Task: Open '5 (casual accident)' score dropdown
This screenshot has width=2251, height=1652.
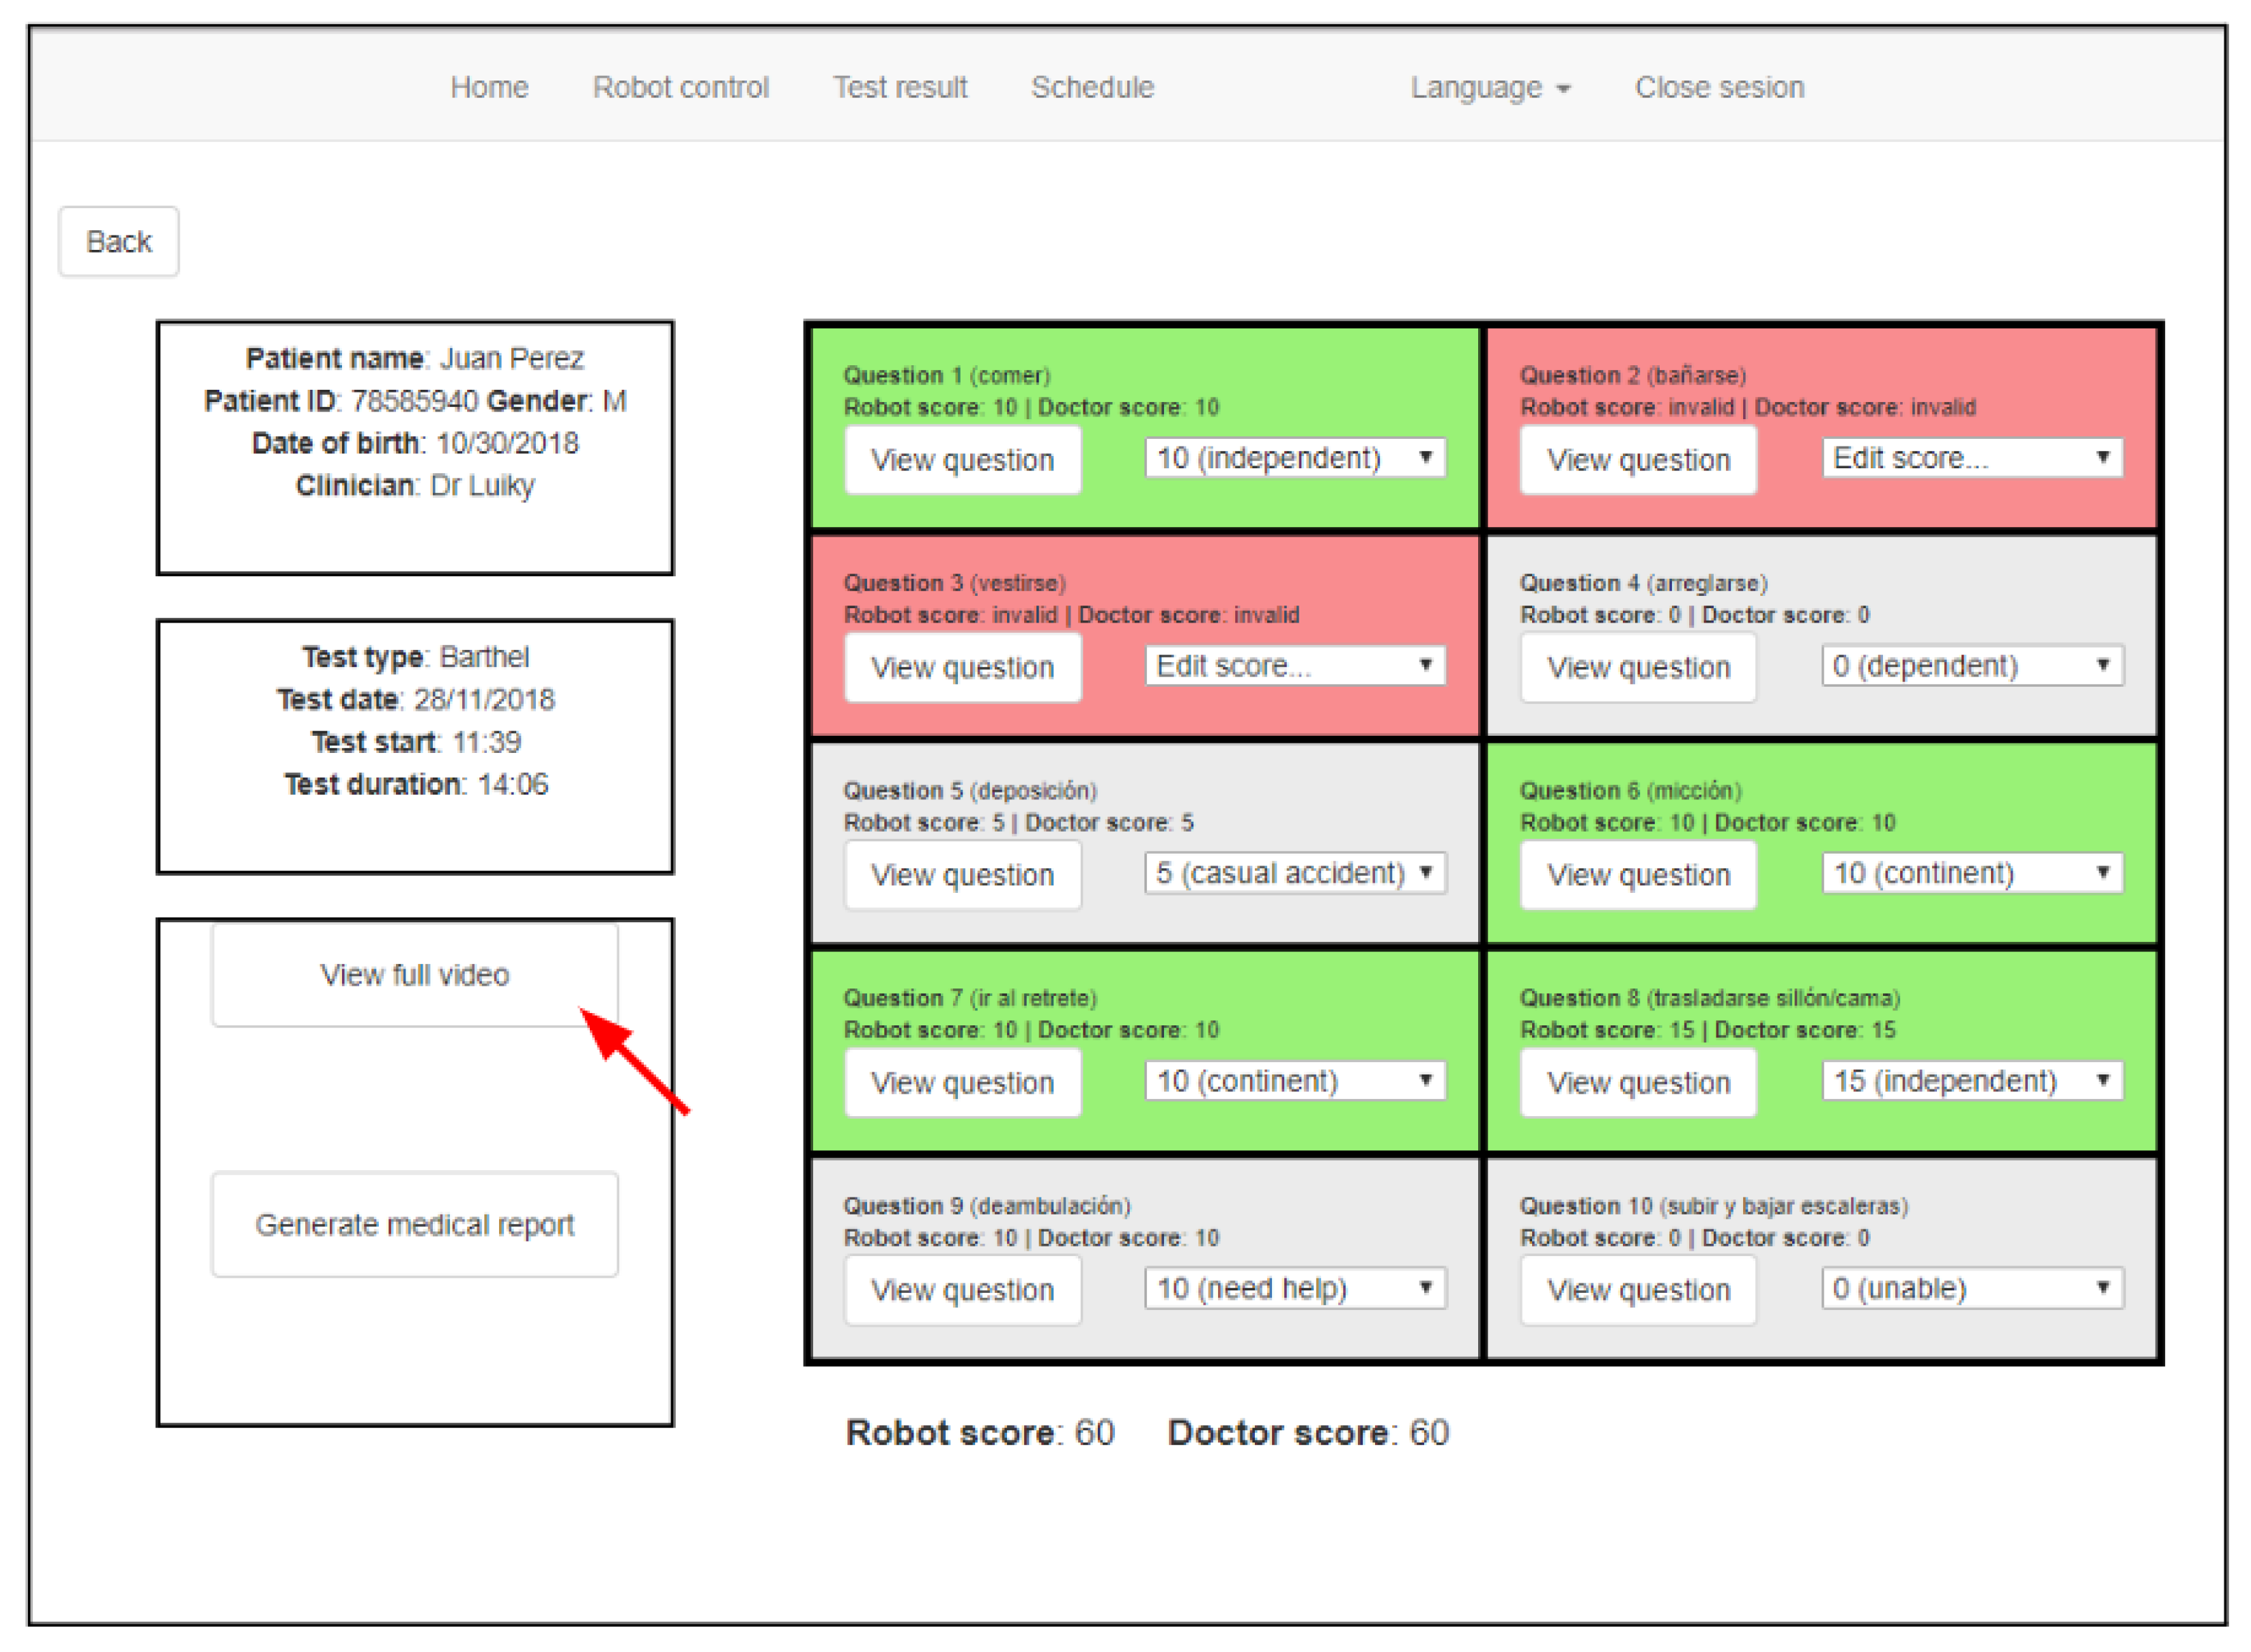Action: [1295, 873]
